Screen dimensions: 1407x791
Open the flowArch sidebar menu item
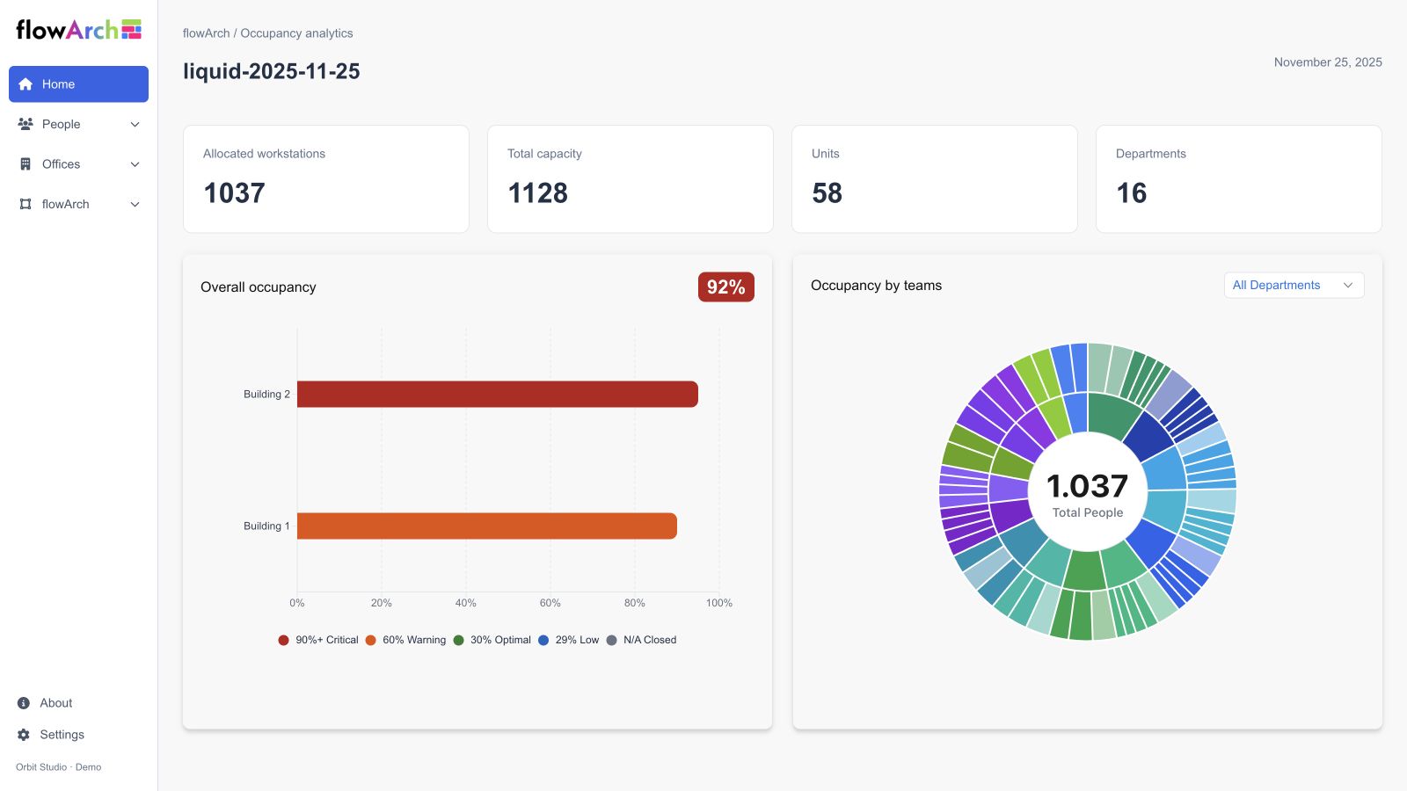click(78, 204)
